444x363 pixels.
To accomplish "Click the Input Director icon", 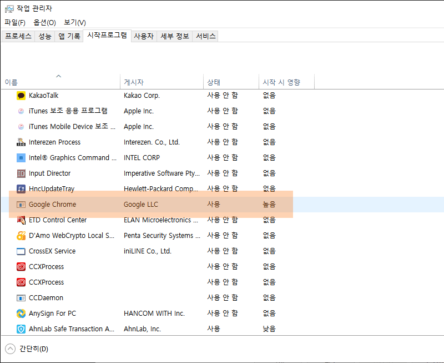I will [21, 173].
